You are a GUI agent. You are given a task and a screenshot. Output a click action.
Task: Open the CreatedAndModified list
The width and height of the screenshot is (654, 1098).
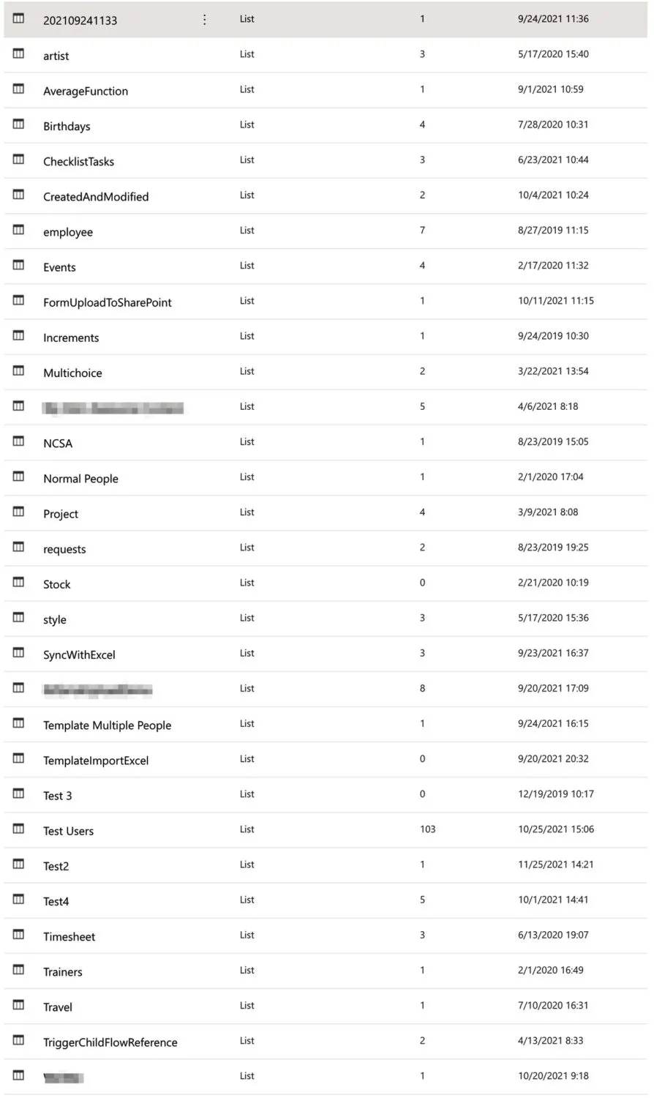(96, 197)
